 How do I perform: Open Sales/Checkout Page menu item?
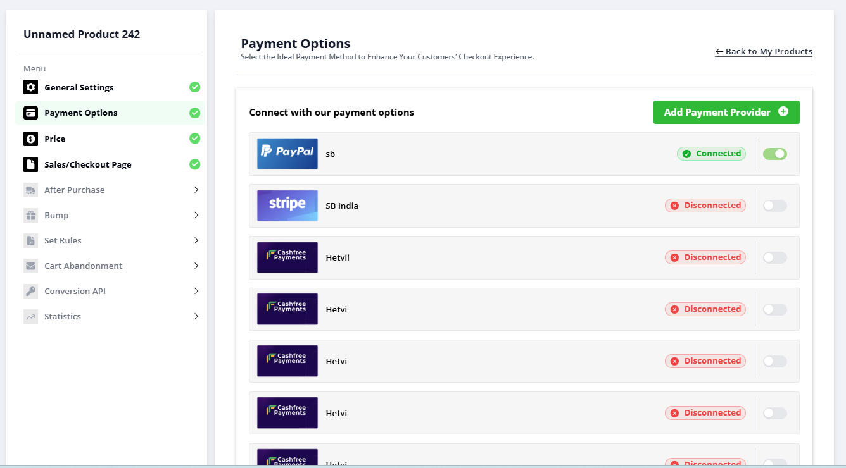point(110,164)
